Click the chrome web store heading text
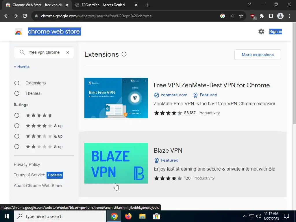The image size is (296, 222). tap(54, 32)
